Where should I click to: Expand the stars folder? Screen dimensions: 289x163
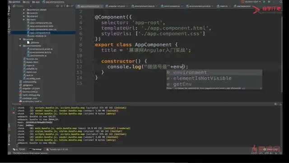coord(24,19)
